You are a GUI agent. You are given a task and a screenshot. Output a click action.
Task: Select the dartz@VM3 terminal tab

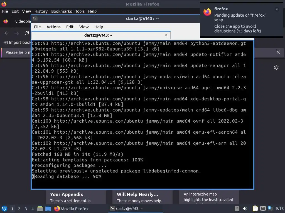tap(101, 35)
